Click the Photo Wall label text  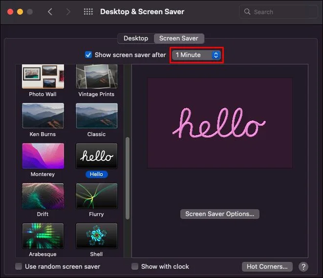click(x=43, y=94)
